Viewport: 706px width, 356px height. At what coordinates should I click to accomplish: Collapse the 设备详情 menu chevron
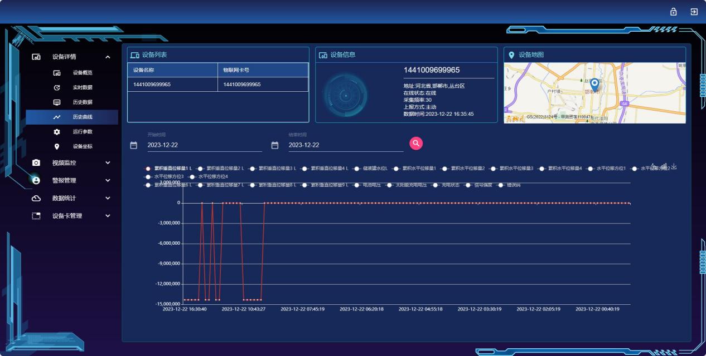(108, 57)
